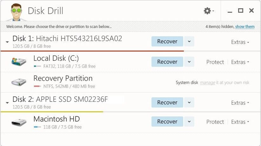
Task: Collapse the Disk 2 APPLE SSD arrow
Action: (7, 103)
